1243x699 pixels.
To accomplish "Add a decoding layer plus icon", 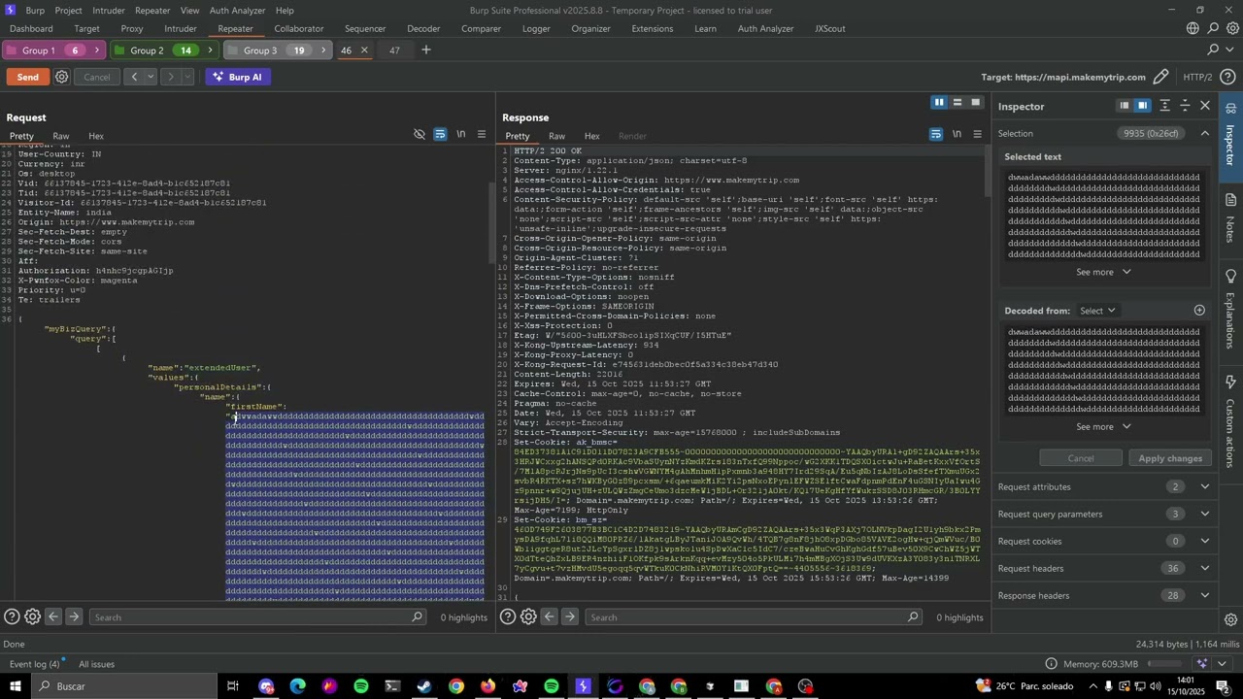I will 1199,311.
